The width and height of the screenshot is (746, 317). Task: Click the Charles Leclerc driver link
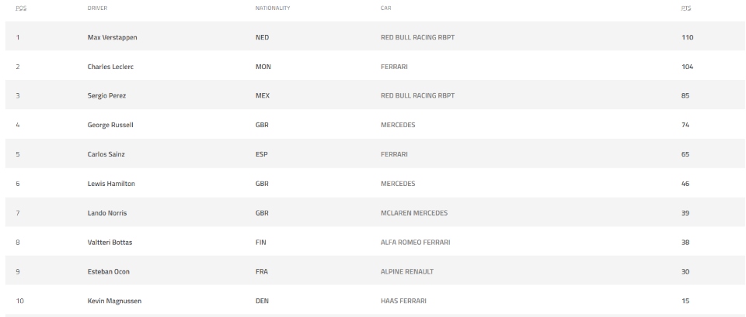(x=110, y=67)
